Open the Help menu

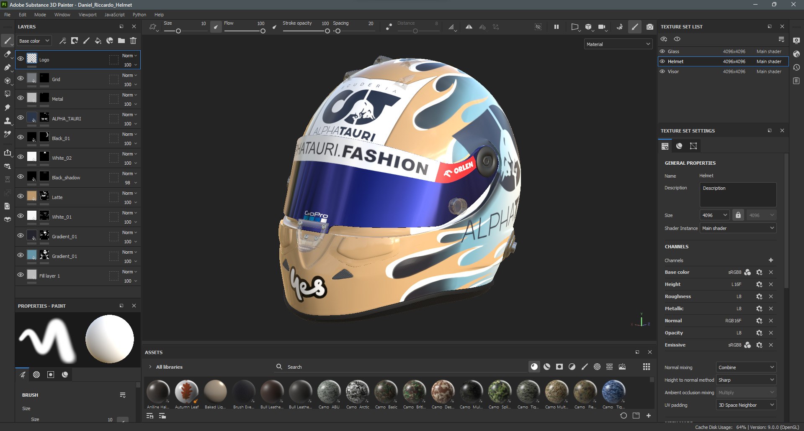[159, 15]
